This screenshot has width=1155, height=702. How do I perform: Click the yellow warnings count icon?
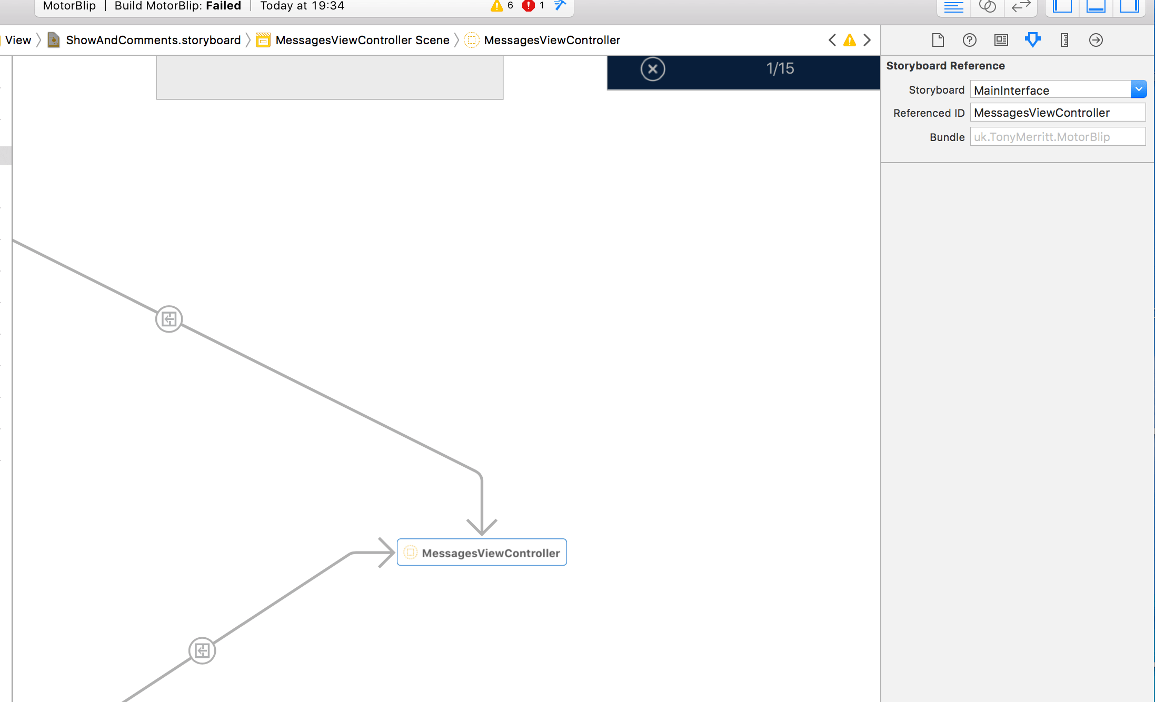tap(496, 6)
